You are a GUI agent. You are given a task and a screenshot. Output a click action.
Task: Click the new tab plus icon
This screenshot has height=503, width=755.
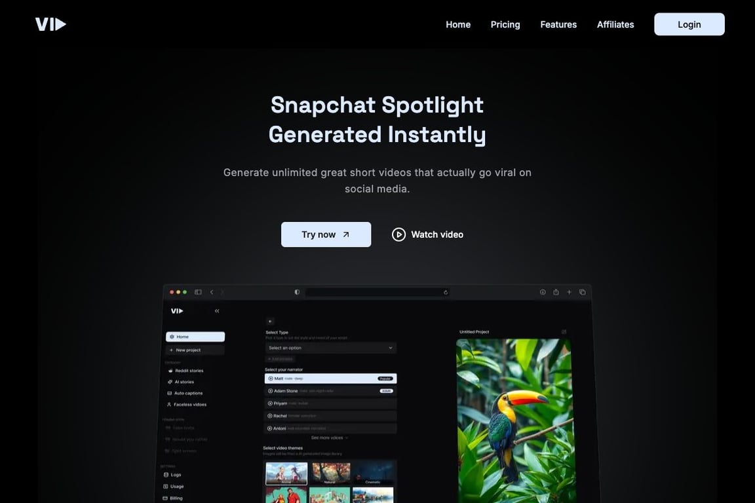click(x=569, y=292)
